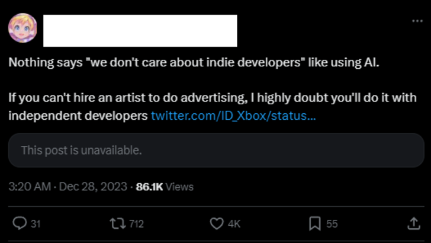
Task: Click the author's profile avatar
Action: [x=22, y=28]
